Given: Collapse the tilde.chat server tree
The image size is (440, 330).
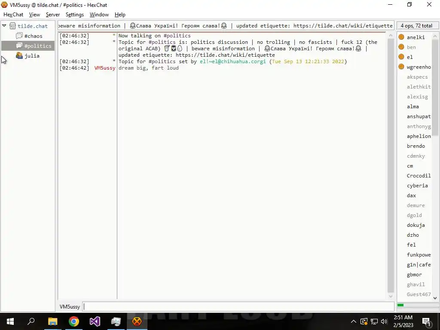Looking at the screenshot, I should tap(4, 26).
